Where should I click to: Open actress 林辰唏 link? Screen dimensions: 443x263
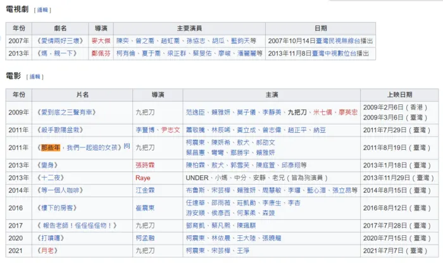tap(221, 130)
